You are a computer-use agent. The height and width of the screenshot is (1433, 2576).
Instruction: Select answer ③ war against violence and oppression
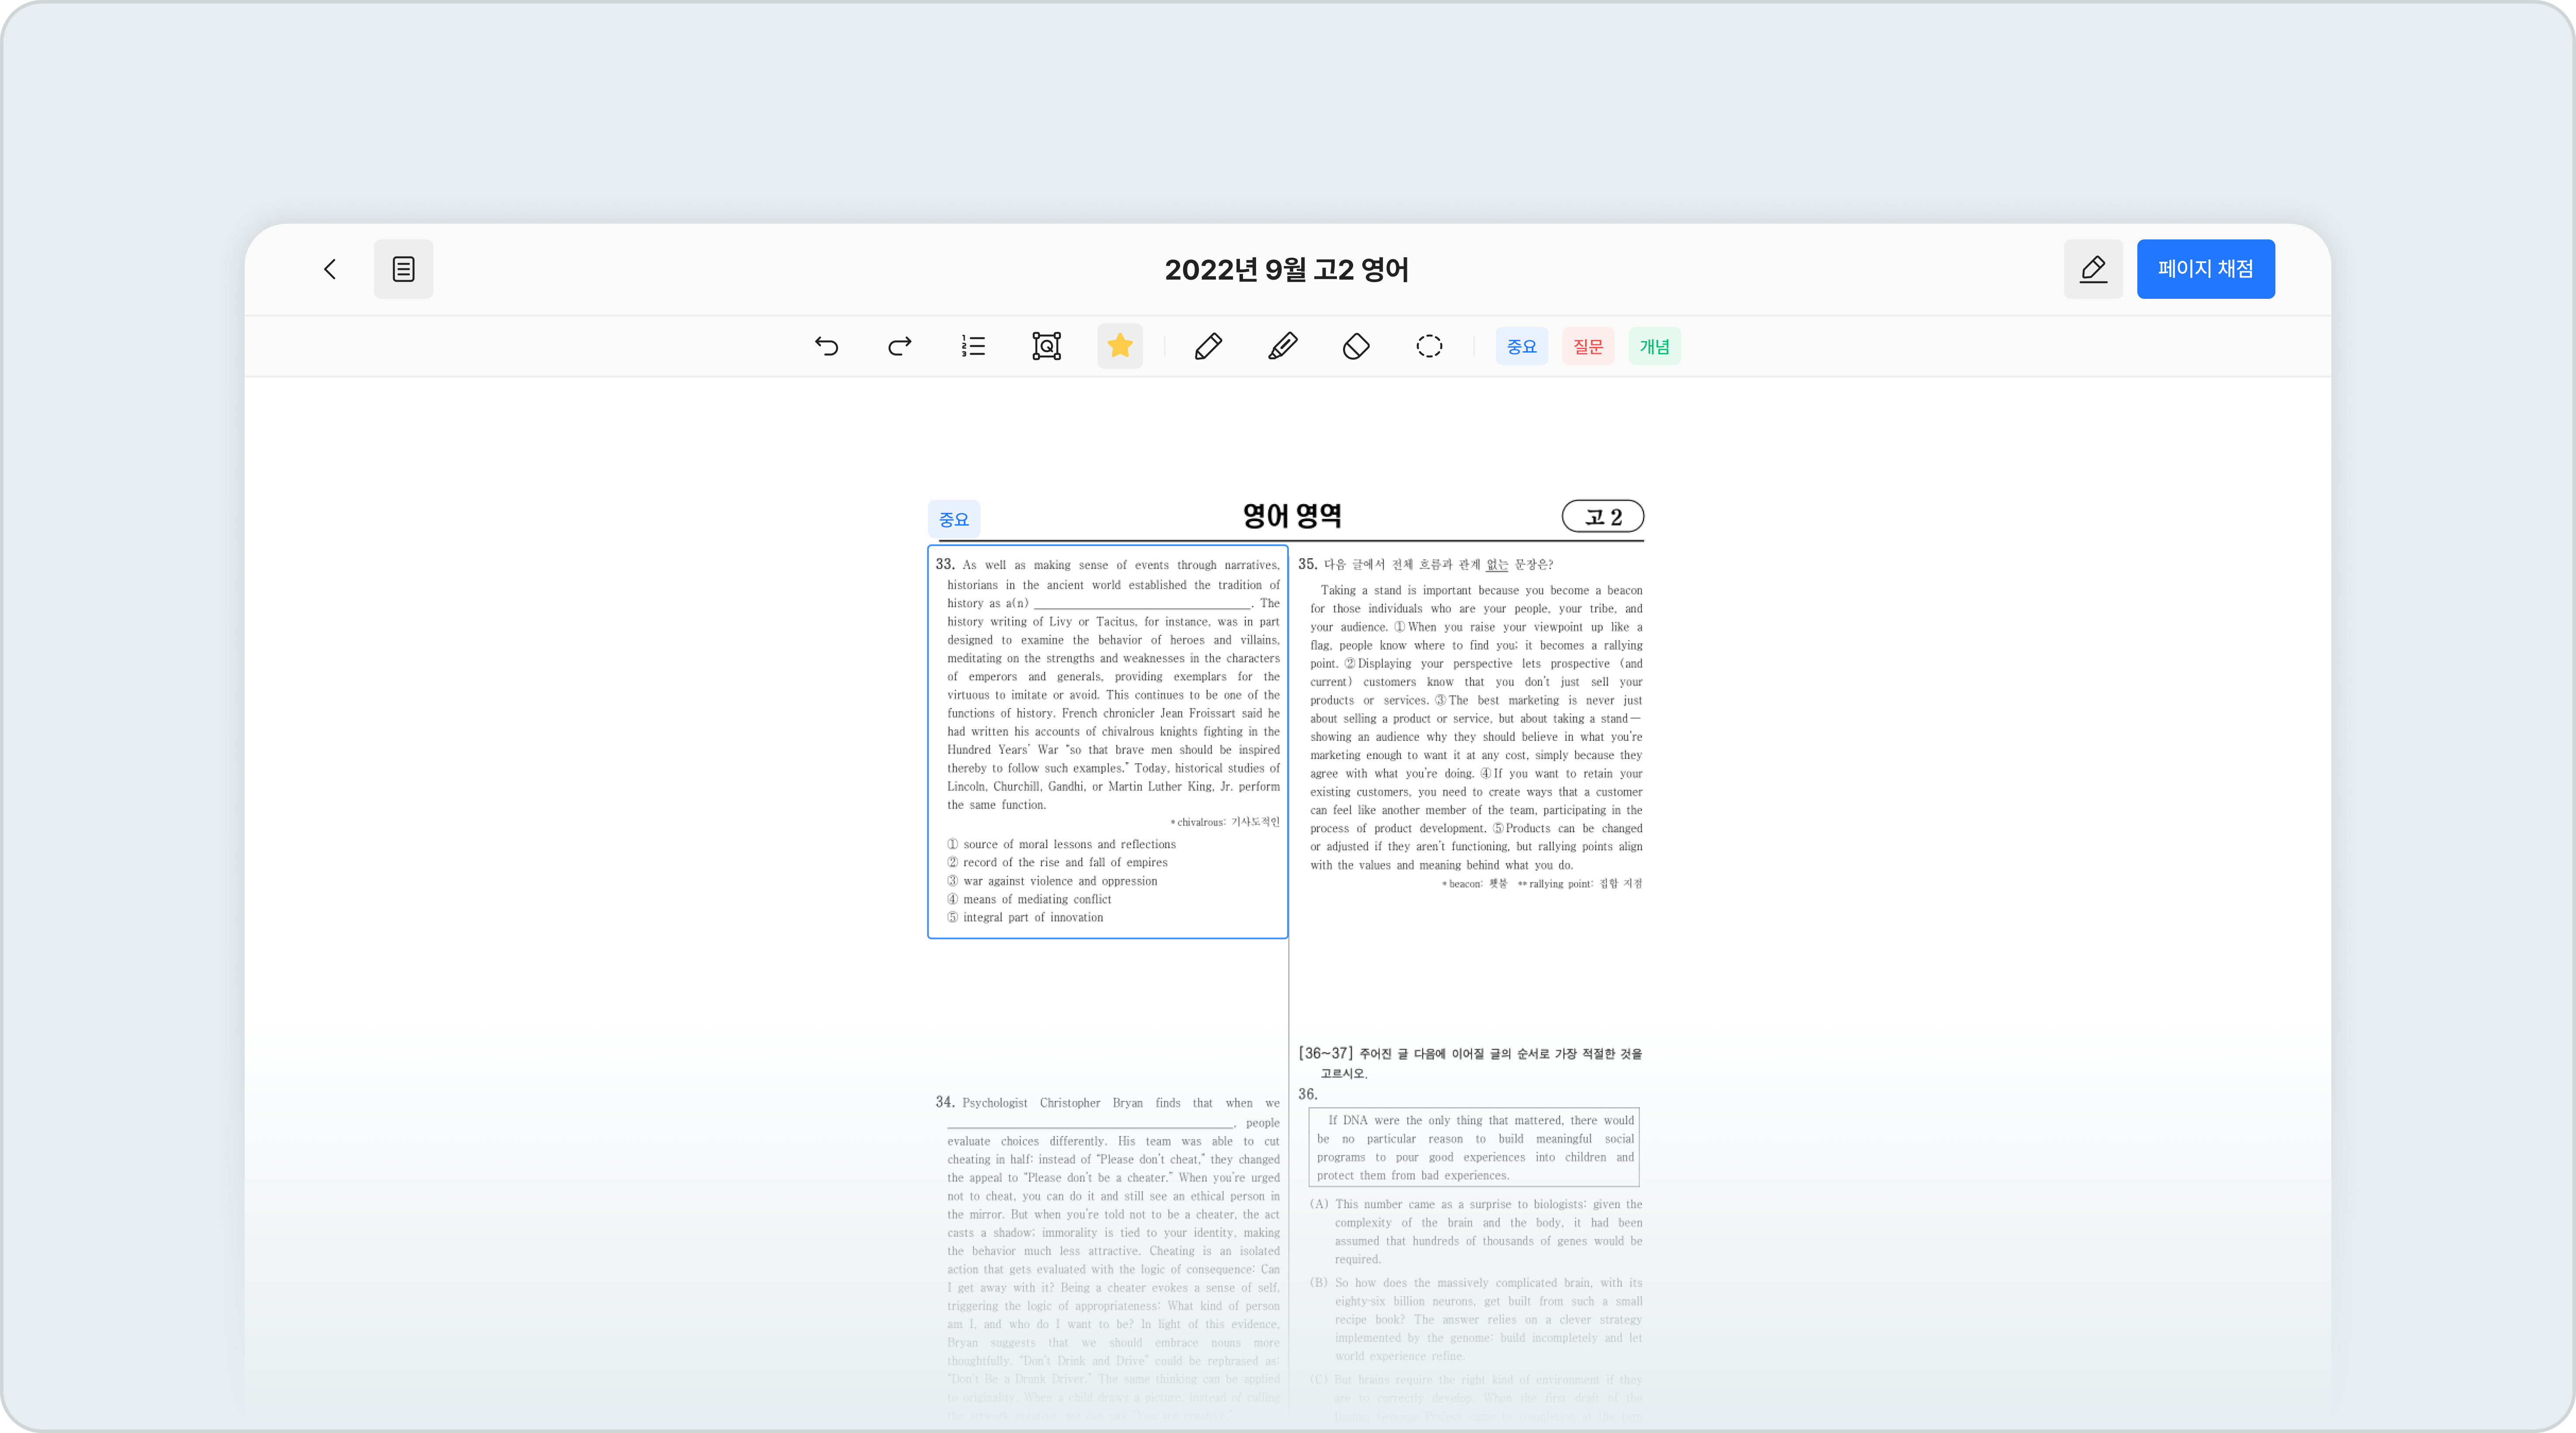(1052, 881)
